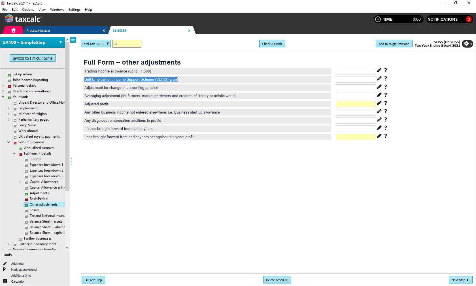The width and height of the screenshot is (476, 286).
Task: Select Losses in the navigation tree
Action: pyautogui.click(x=35, y=210)
